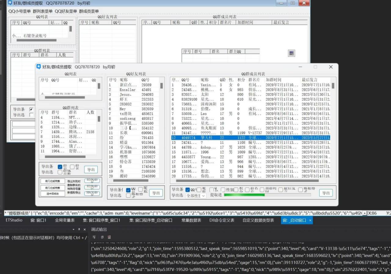
Task: Maximize the front 好友/群成员提取 window
Action: click(315, 67)
